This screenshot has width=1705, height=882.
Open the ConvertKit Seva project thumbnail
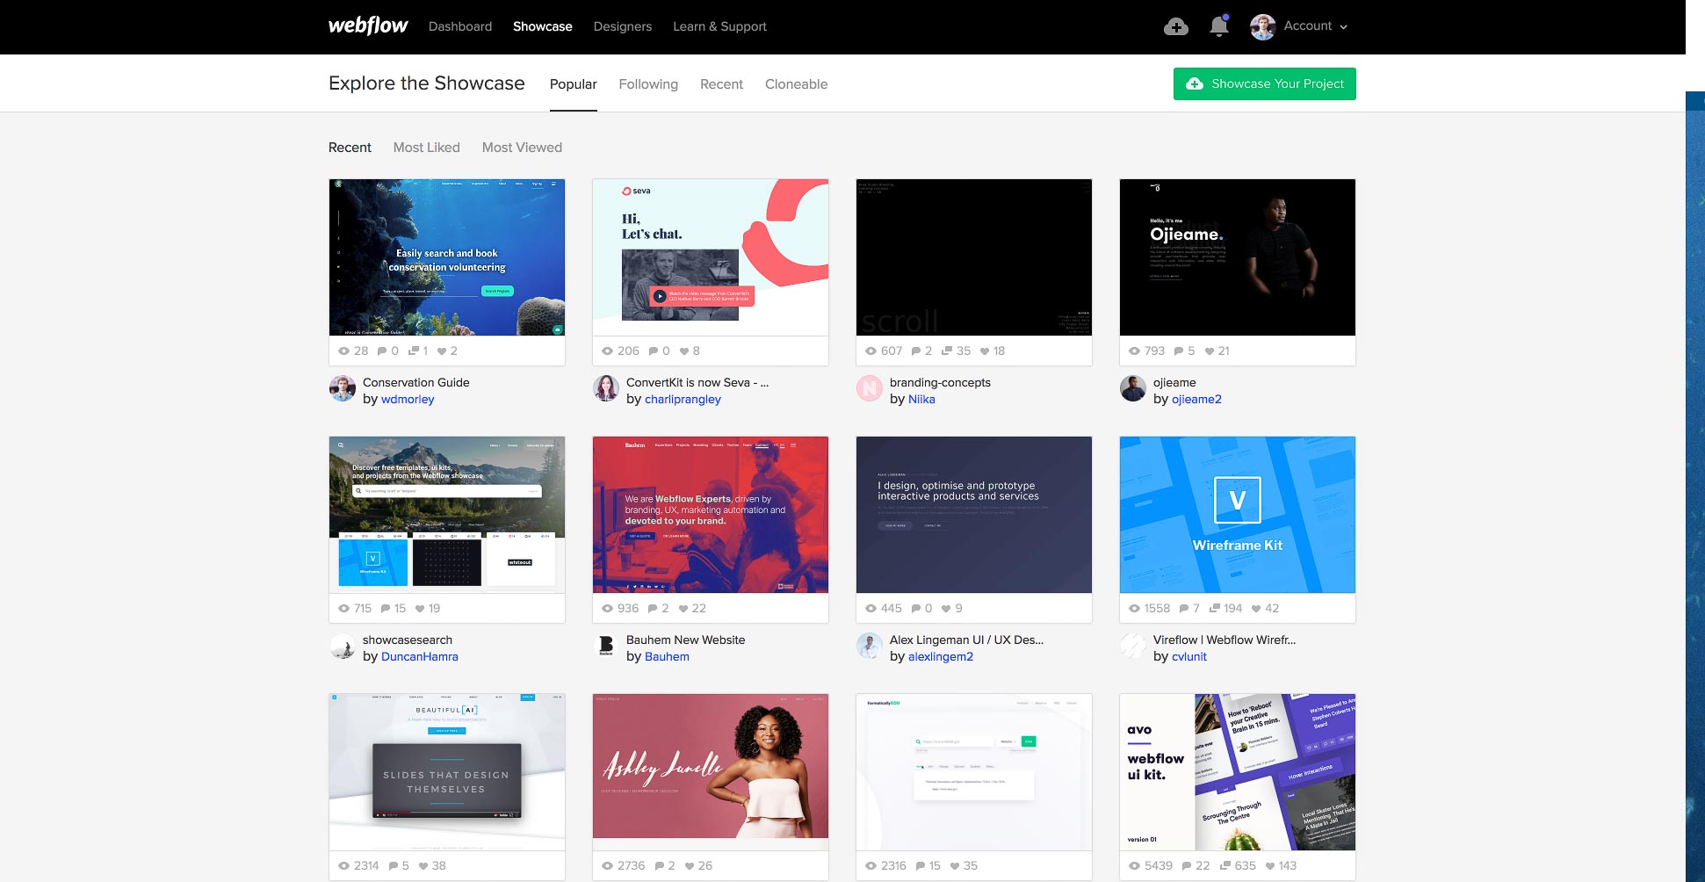click(711, 257)
